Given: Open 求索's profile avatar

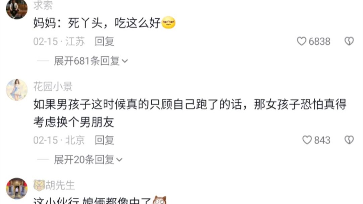Looking at the screenshot, I should [x=17, y=9].
